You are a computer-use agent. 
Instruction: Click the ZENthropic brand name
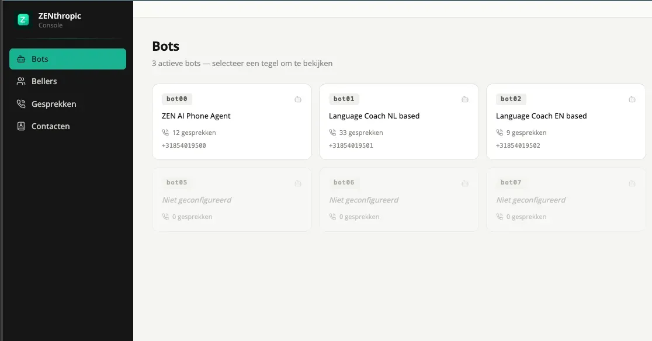tap(60, 16)
